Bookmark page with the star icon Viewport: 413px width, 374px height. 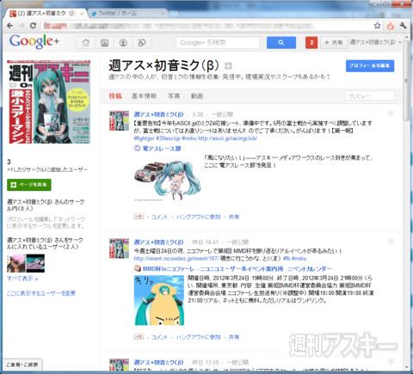pyautogui.click(x=377, y=26)
